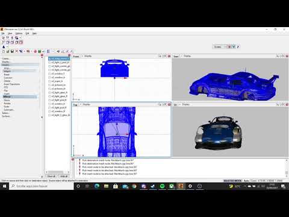Toggle the X axis button
Screen dimensions: 289x217
coord(229,46)
